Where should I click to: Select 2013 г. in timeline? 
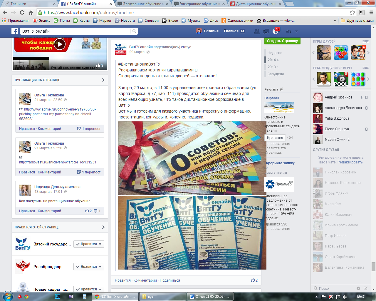273,67
